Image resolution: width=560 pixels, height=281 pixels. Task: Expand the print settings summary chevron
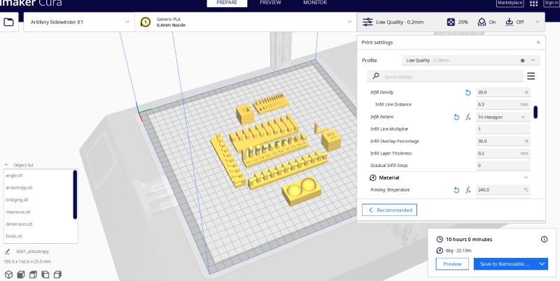tap(538, 22)
